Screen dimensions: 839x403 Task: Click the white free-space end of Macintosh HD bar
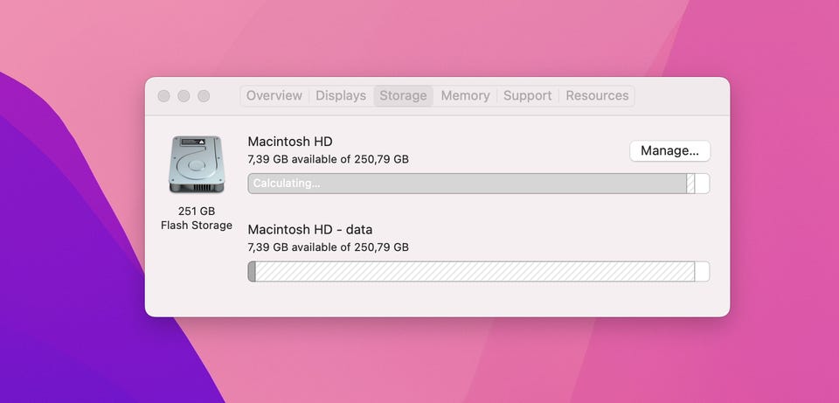pyautogui.click(x=702, y=183)
